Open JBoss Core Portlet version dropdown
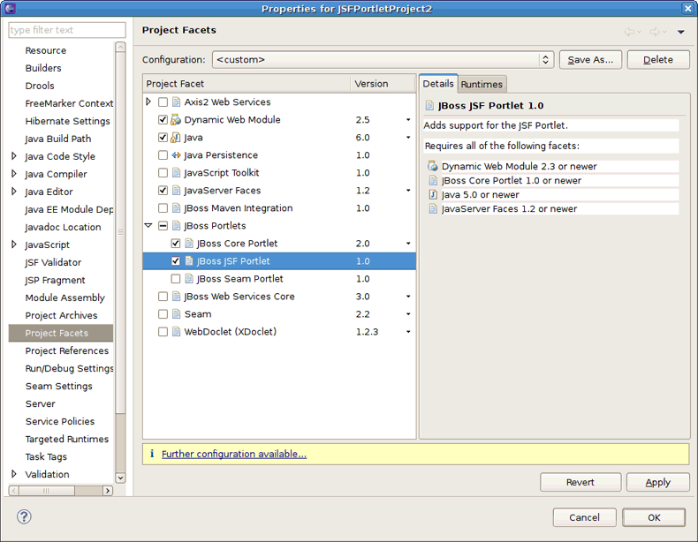This screenshot has width=698, height=542. tap(408, 244)
